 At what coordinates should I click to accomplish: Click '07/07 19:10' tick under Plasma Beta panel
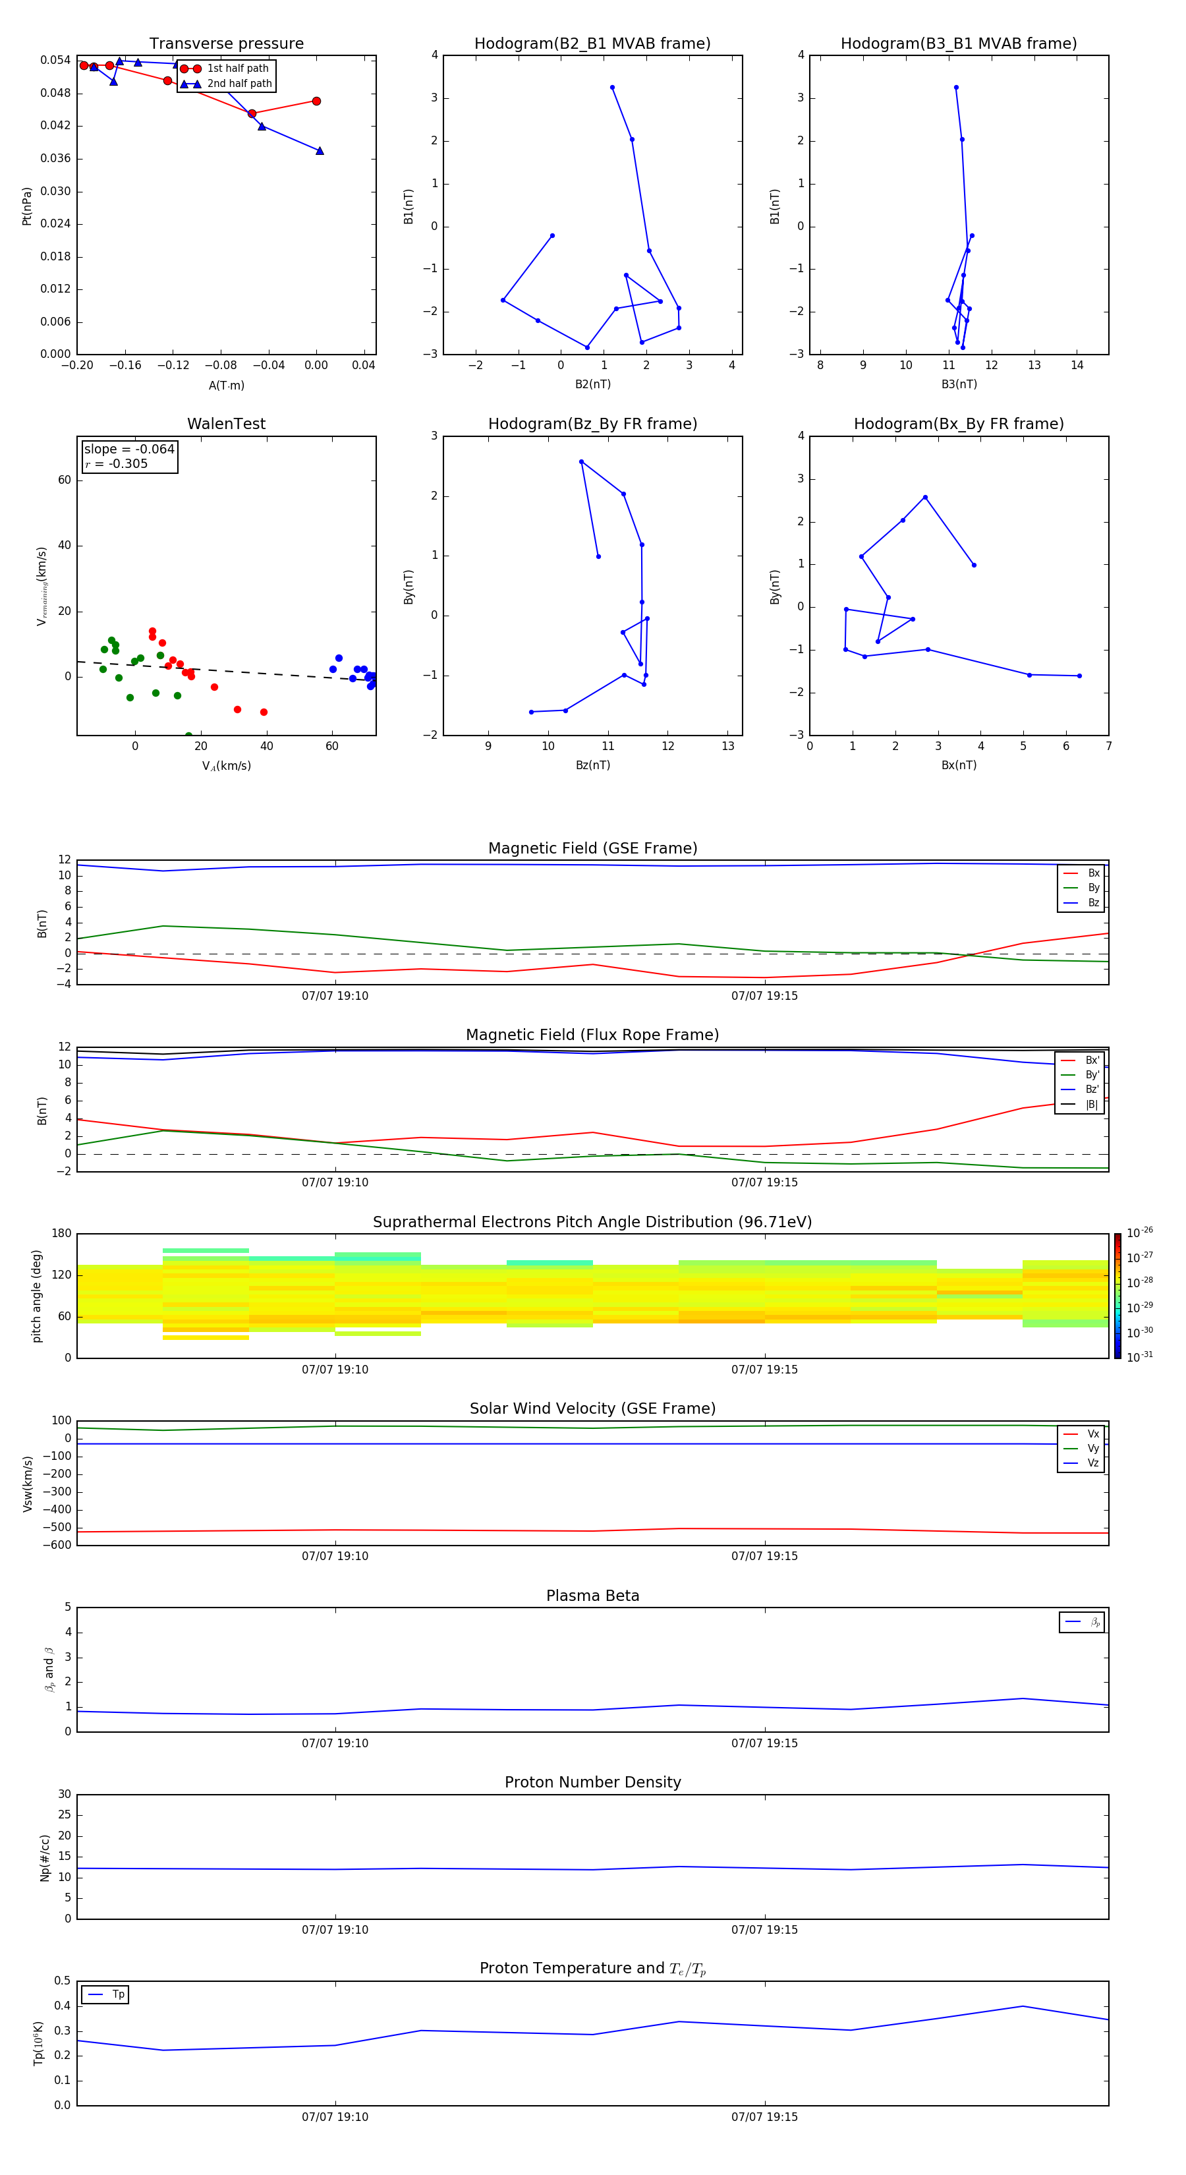(x=335, y=1743)
